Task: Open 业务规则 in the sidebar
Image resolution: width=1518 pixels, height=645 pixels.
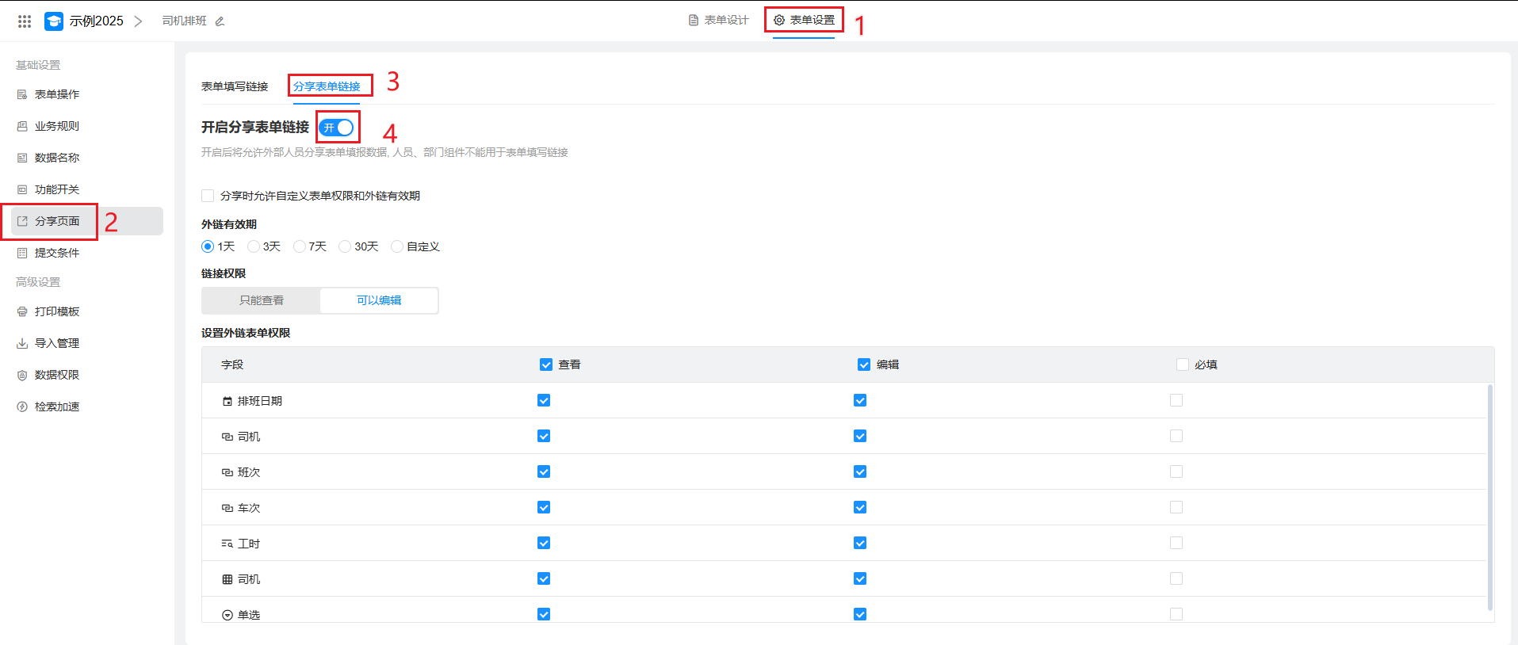Action: click(x=56, y=126)
